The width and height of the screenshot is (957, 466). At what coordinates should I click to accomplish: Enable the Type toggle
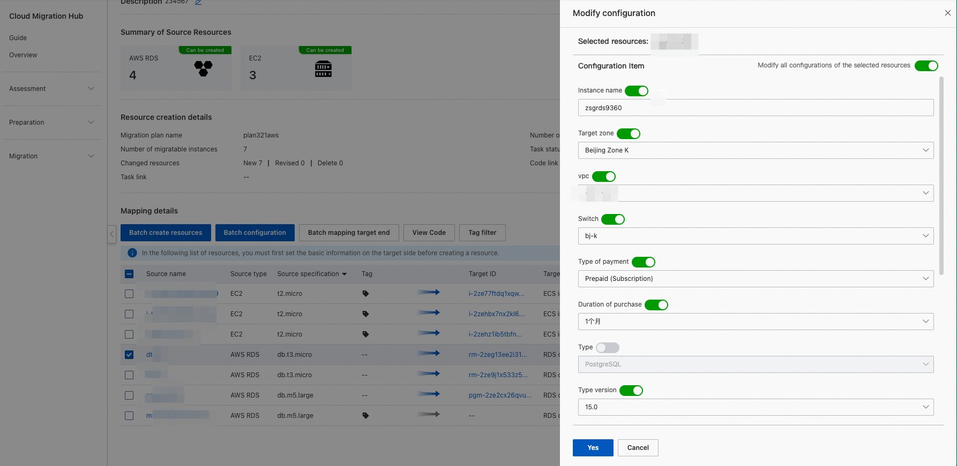point(608,348)
